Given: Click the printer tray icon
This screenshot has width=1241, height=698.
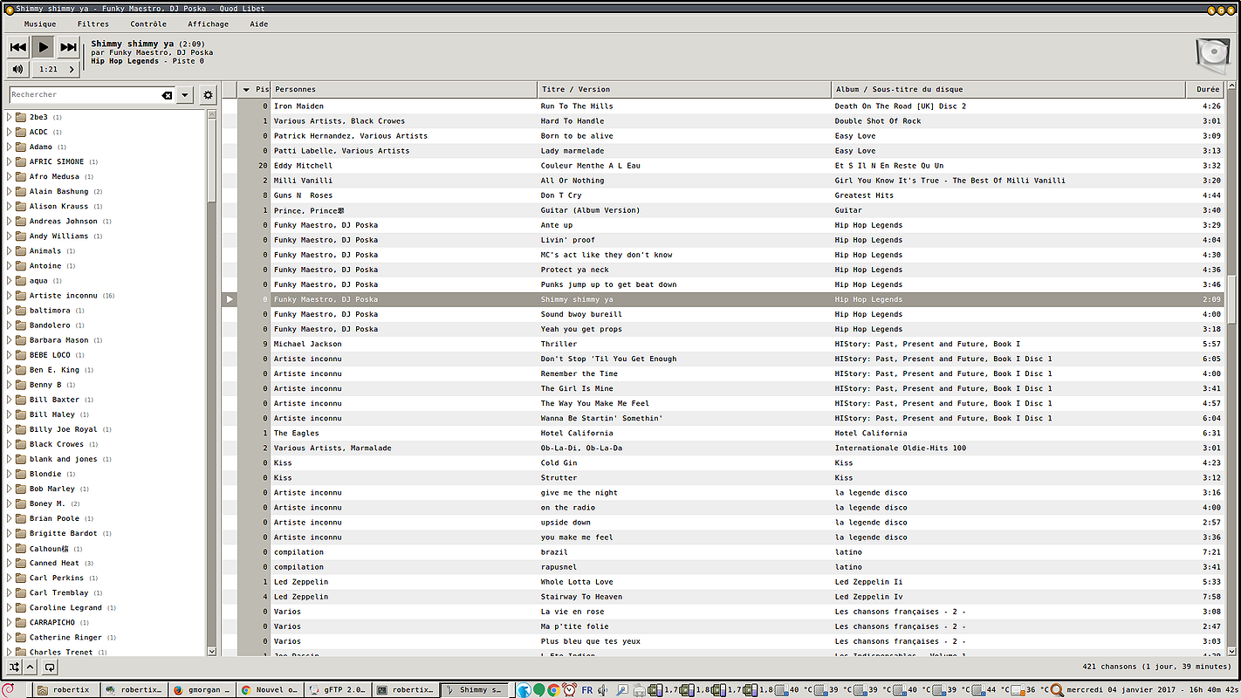Looking at the screenshot, I should pos(640,689).
